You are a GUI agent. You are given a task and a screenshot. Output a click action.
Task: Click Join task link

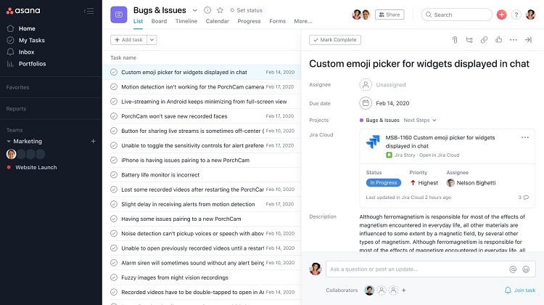(520, 290)
